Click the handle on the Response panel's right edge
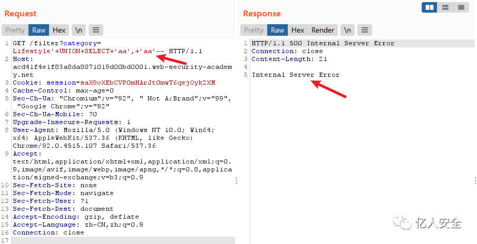Viewport: 477px width, 244px height. (475, 181)
